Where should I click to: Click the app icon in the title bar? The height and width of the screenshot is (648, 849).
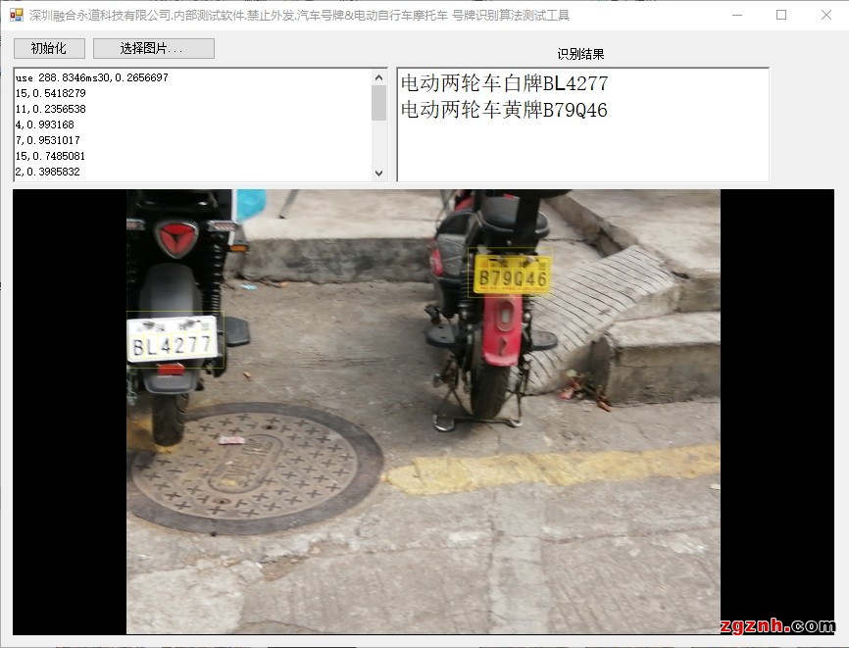16,15
